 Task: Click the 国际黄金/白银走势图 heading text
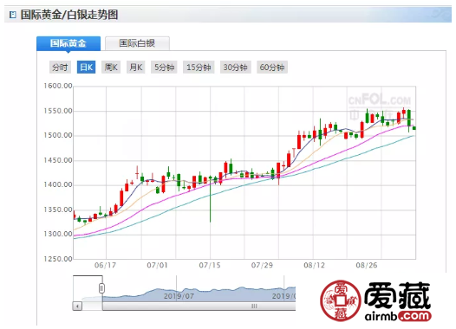click(69, 15)
